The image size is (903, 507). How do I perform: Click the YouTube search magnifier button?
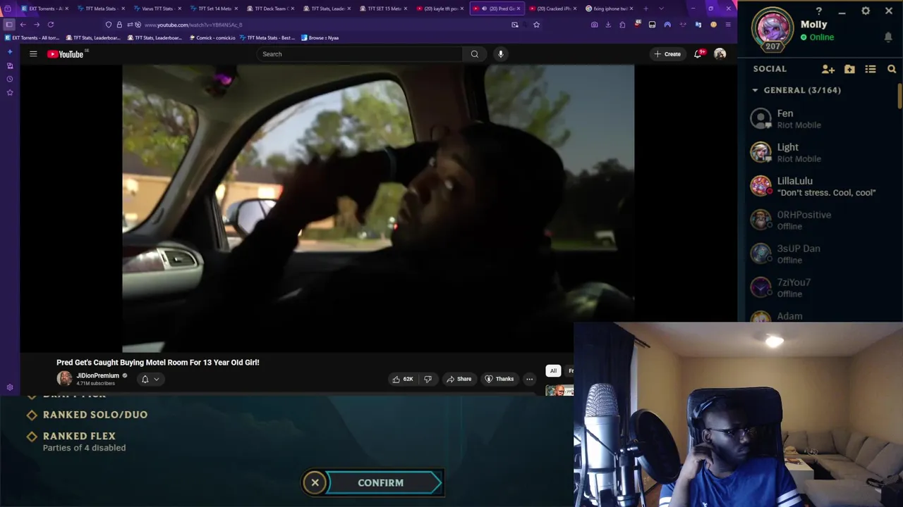pyautogui.click(x=474, y=54)
